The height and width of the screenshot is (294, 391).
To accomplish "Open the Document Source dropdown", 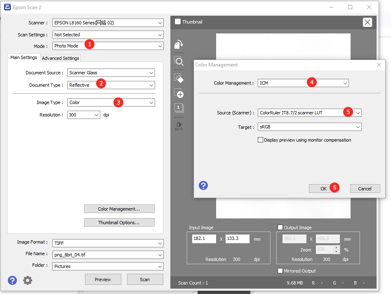I will coord(111,73).
